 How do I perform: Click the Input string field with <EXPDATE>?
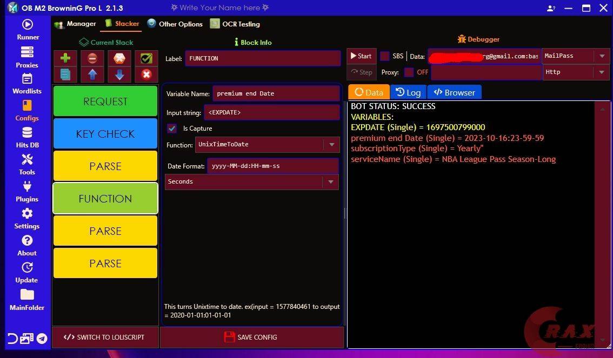(272, 112)
